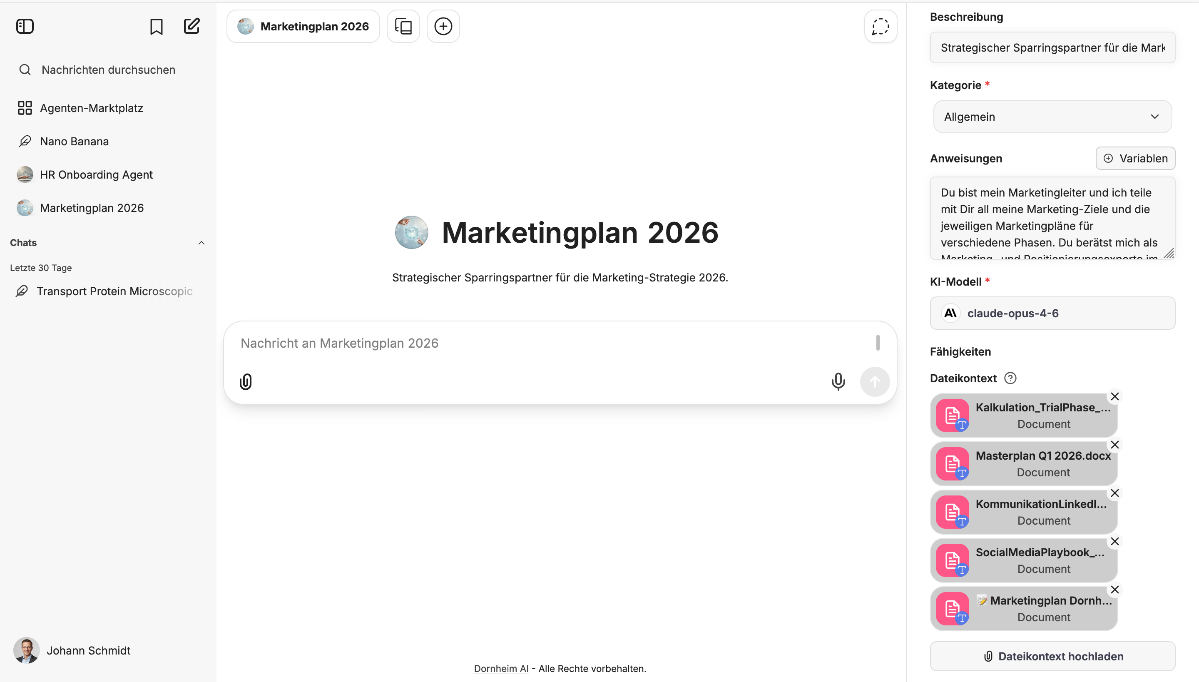Image resolution: width=1199 pixels, height=682 pixels.
Task: Toggle the left sidebar panel
Action: pyautogui.click(x=25, y=26)
